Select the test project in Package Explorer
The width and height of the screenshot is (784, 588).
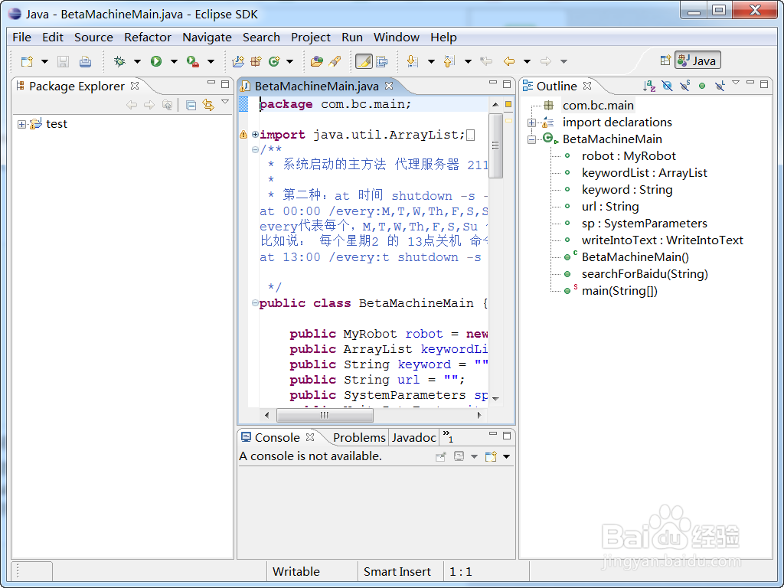(56, 124)
